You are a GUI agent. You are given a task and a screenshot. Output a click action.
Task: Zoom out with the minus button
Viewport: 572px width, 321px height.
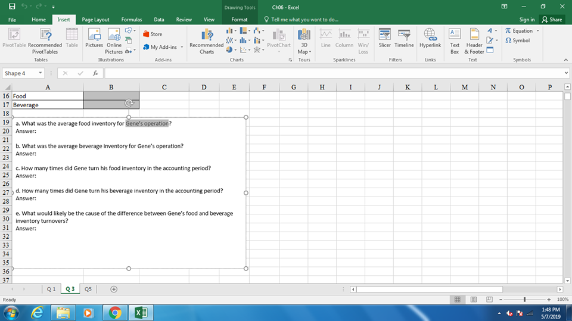click(500, 300)
